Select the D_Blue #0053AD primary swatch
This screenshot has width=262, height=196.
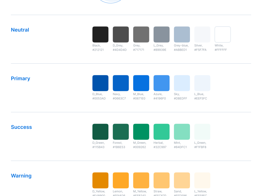(100, 83)
